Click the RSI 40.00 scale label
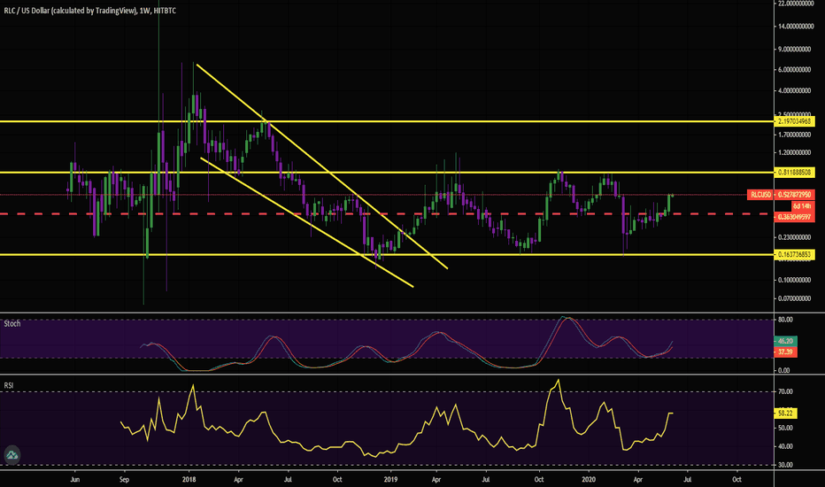 tap(785, 446)
